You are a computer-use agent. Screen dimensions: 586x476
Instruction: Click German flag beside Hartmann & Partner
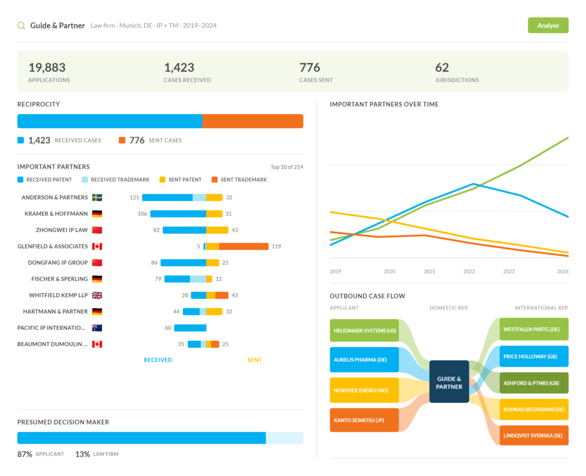[97, 312]
